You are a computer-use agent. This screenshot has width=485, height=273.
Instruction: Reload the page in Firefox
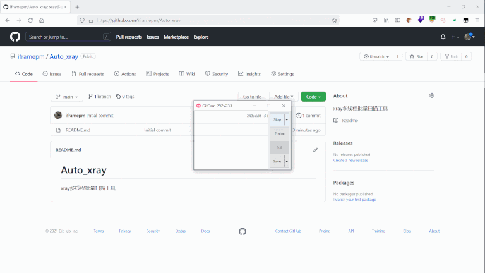tap(30, 20)
